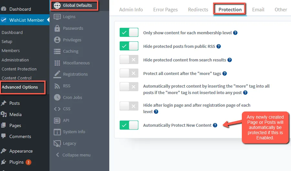
Task: Switch to the Redirects tab
Action: coord(198,10)
